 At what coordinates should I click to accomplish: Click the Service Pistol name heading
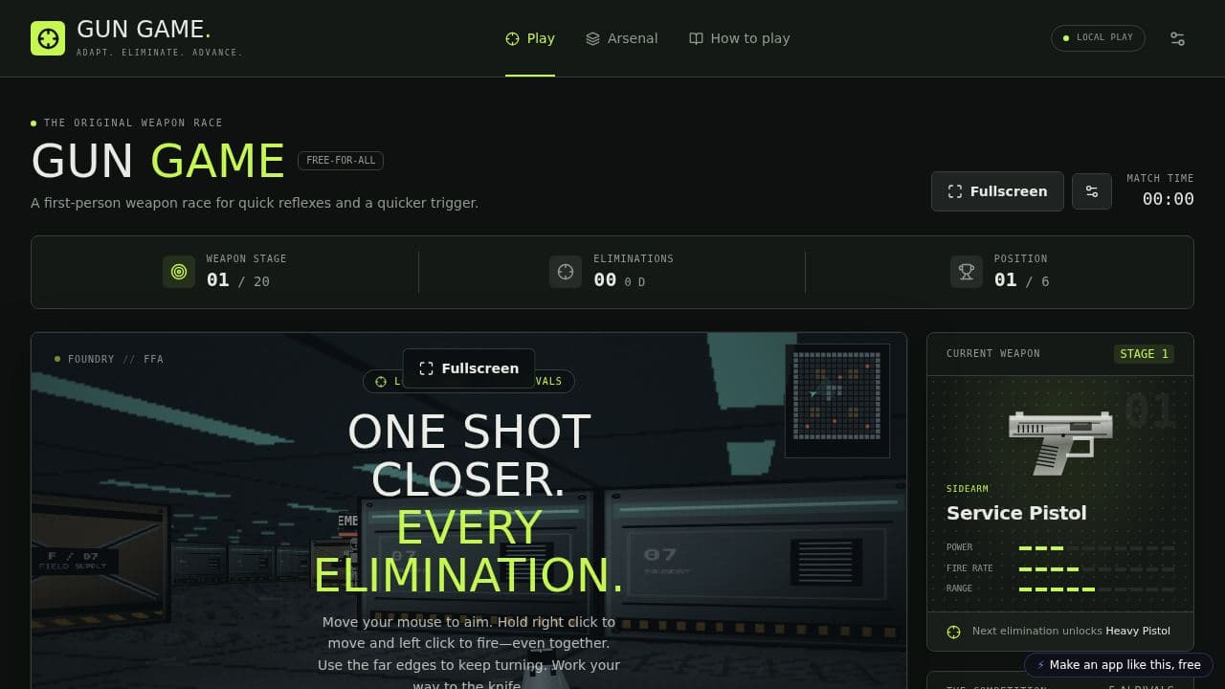point(1016,513)
